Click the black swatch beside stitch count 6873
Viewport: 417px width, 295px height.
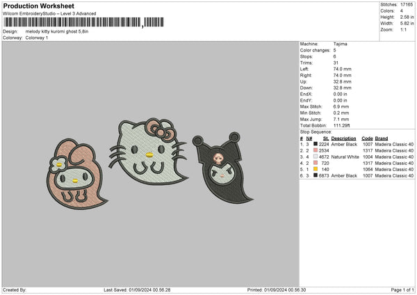[x=316, y=175]
